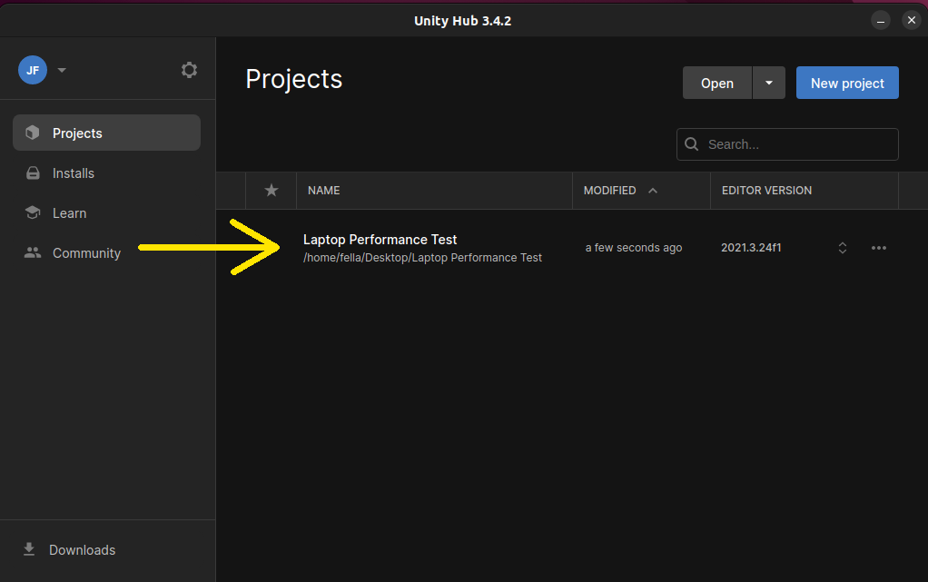Click the /home/fella/Desktop project path
Viewport: 928px width, 582px height.
click(422, 258)
